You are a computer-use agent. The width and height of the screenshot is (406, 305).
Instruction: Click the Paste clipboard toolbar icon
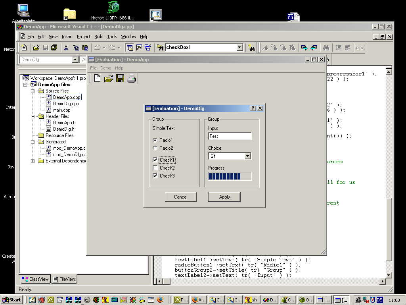pos(85,48)
